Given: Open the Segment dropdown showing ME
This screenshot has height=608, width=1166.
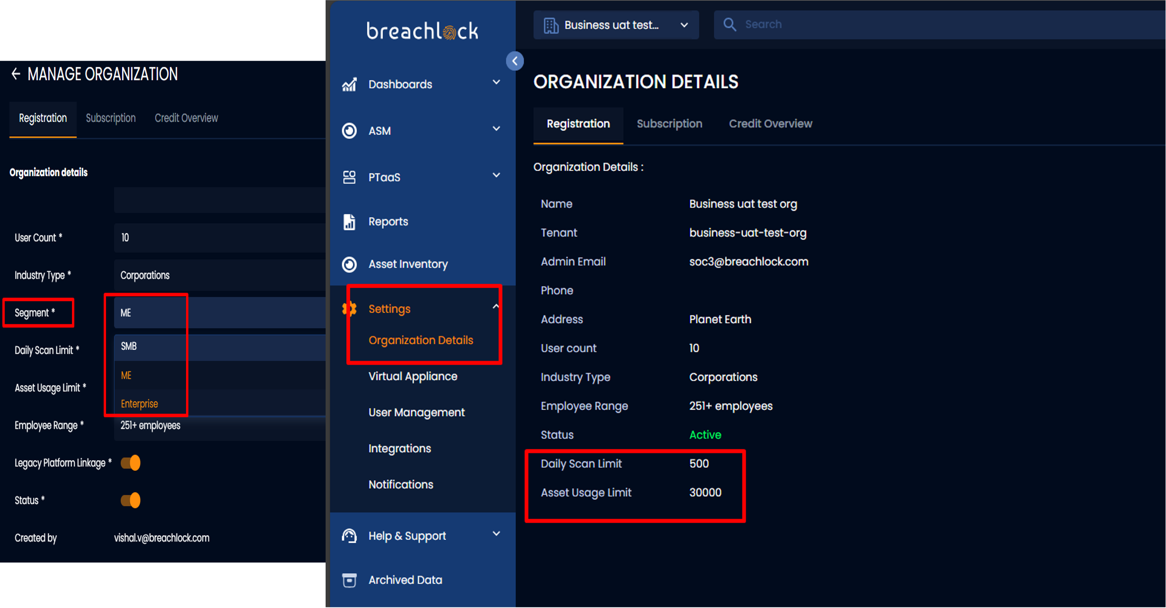Looking at the screenshot, I should 220,313.
